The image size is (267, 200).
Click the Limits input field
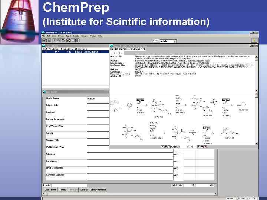click(x=69, y=185)
